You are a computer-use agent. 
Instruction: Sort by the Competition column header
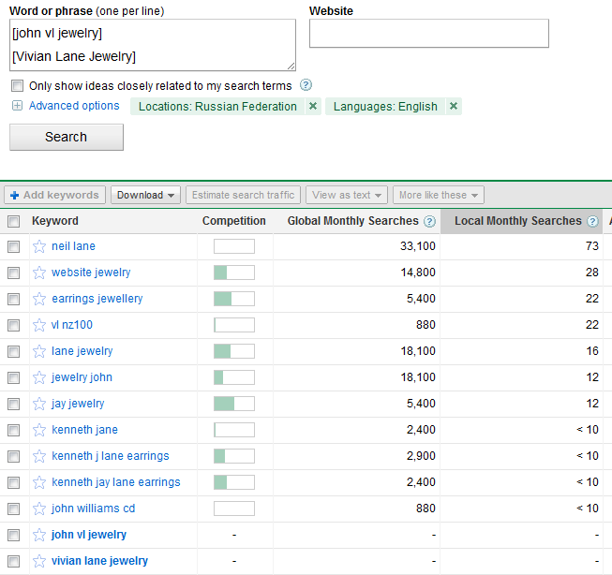234,221
